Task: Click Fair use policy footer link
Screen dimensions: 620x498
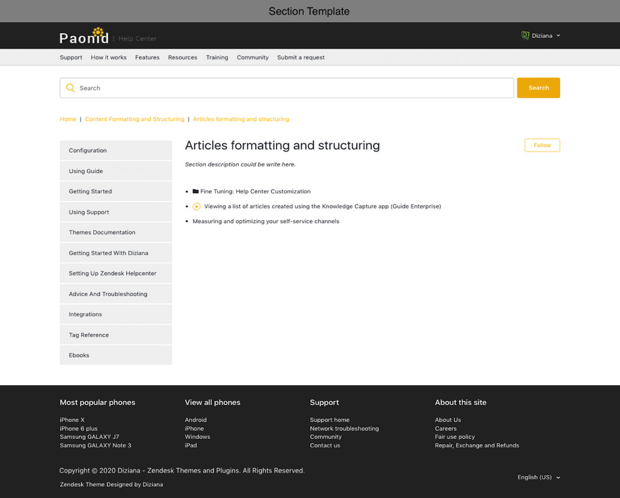Action: pyautogui.click(x=455, y=436)
